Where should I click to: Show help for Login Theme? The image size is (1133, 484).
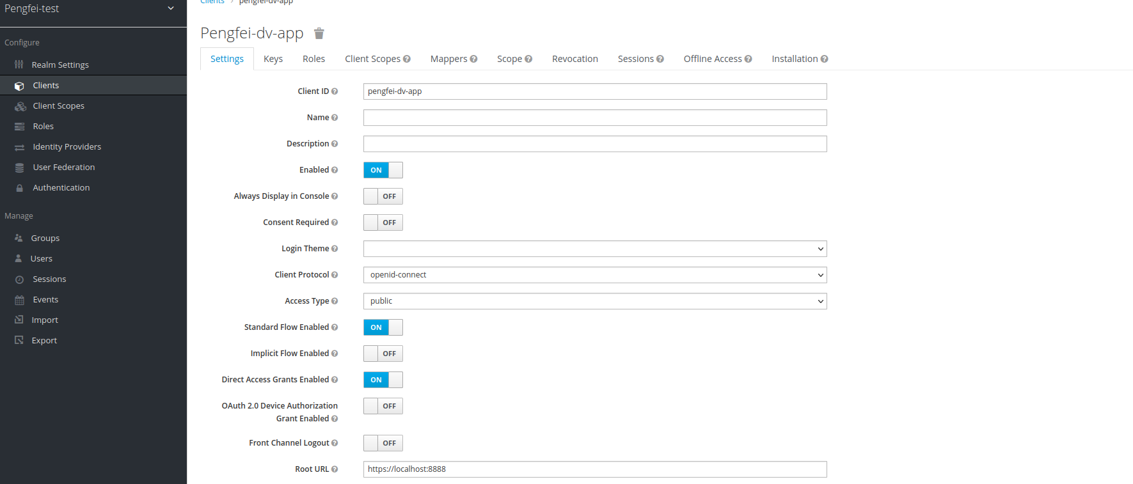[x=335, y=249]
